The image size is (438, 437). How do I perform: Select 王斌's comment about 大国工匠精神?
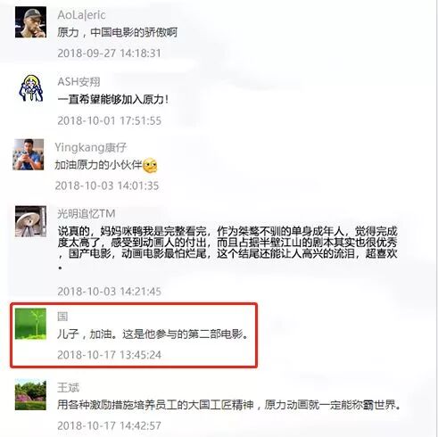[x=229, y=405]
